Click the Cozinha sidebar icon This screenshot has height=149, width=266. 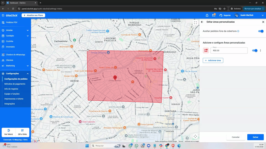[3, 41]
